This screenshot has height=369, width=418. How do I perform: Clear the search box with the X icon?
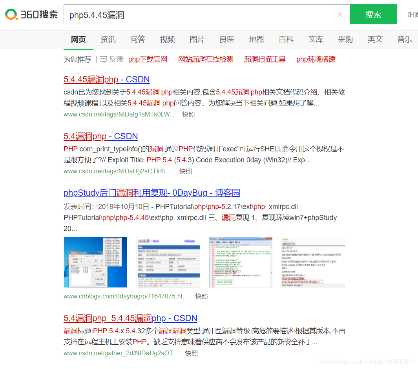340,15
